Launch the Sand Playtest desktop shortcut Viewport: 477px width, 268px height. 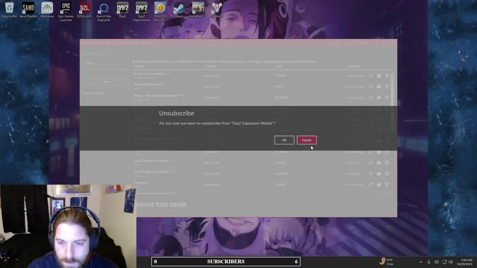(x=28, y=10)
